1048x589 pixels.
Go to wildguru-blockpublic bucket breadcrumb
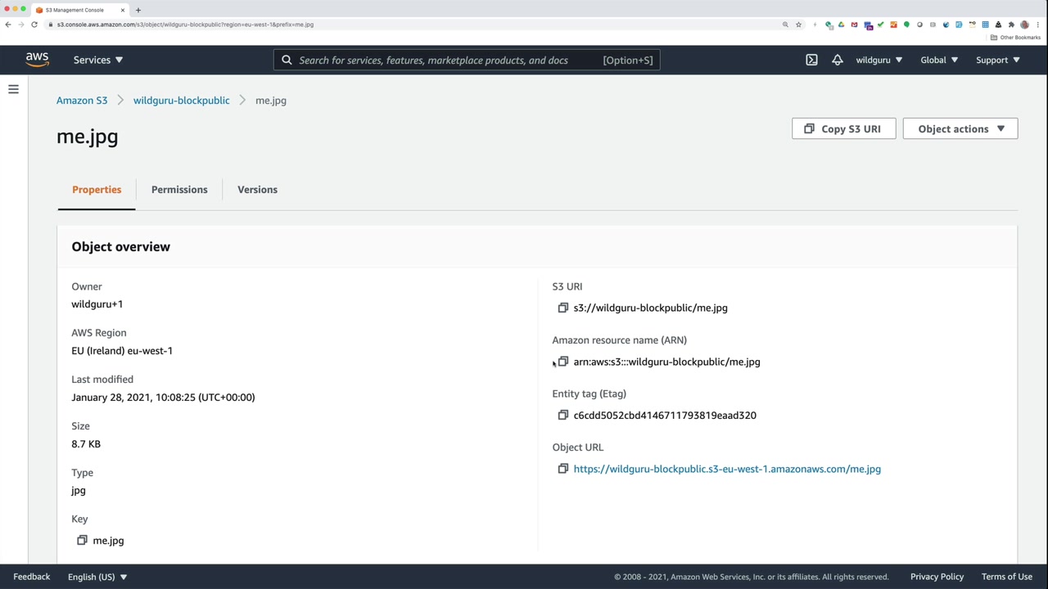(x=181, y=101)
